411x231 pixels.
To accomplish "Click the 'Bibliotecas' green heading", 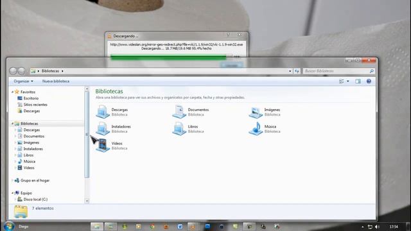I will point(109,91).
